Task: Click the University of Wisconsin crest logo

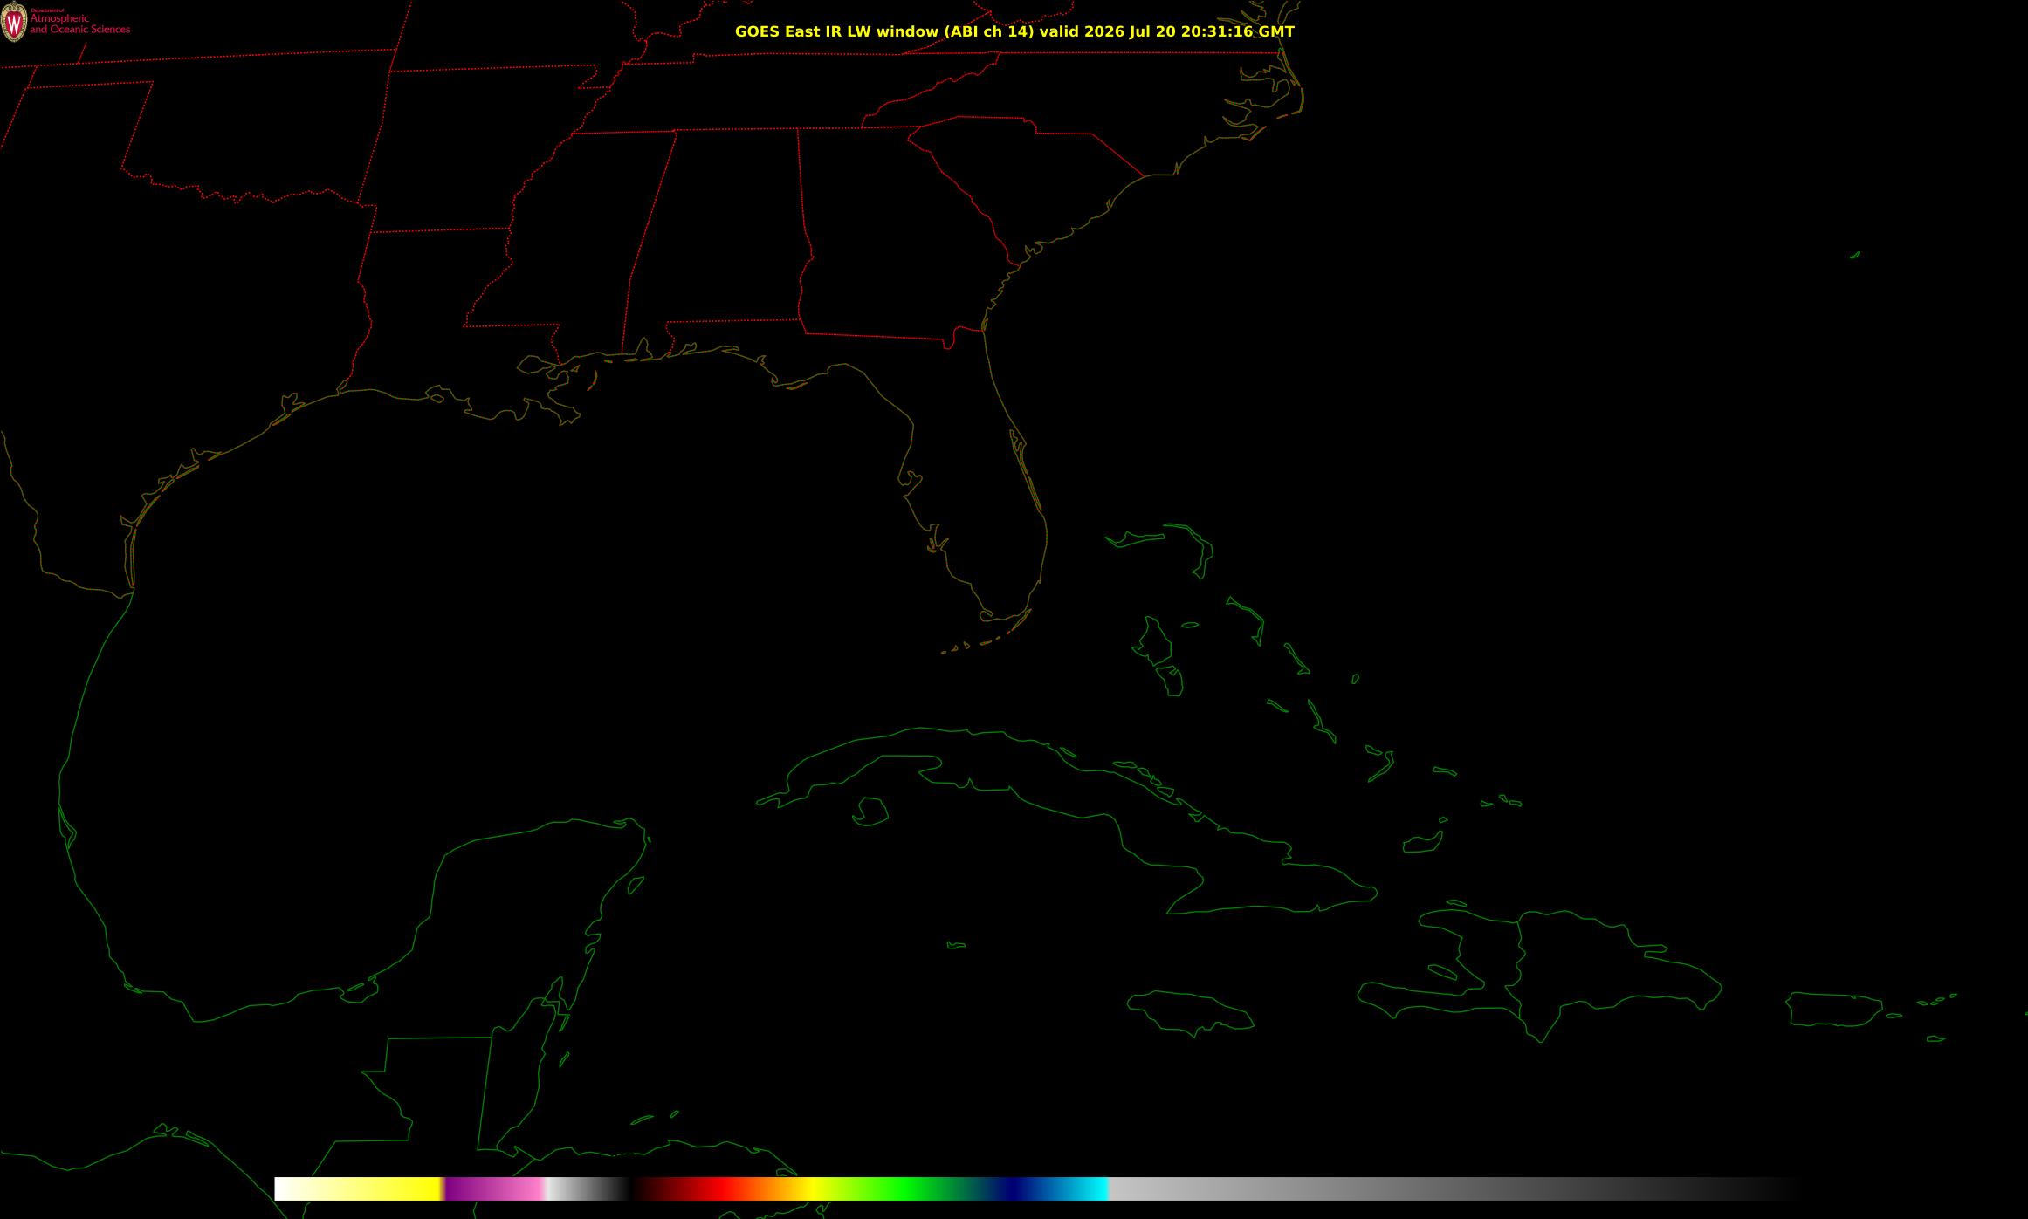Action: point(14,22)
